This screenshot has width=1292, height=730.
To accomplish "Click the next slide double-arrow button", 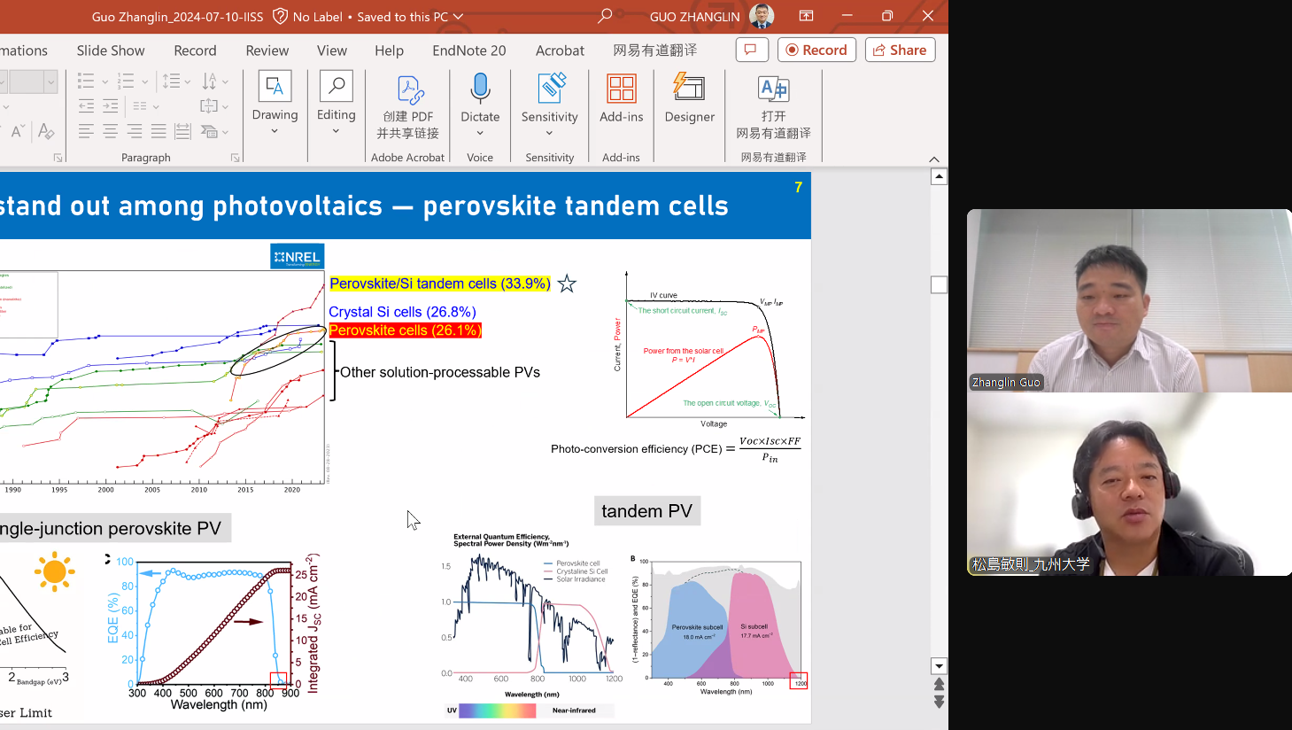I will (939, 702).
